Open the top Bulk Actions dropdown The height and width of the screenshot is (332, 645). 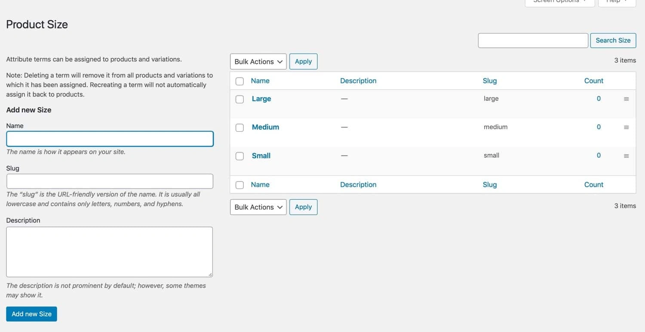tap(258, 61)
